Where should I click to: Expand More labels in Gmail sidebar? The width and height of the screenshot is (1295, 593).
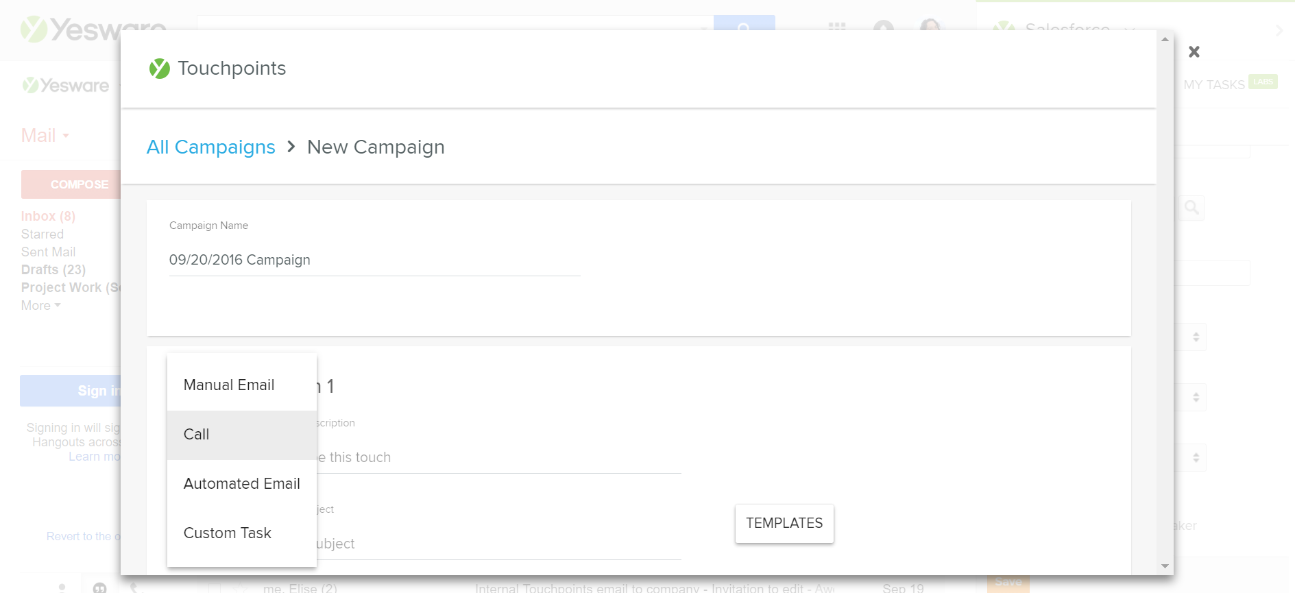[40, 306]
